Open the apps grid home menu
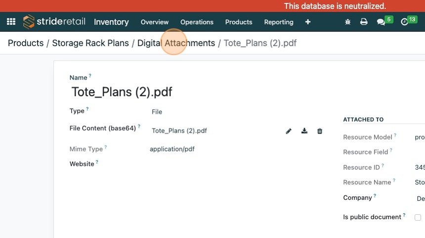 11,22
